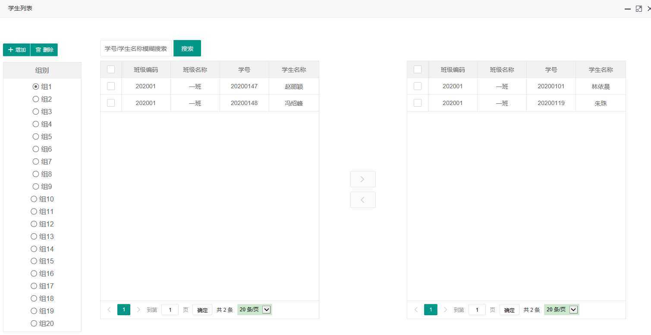The width and height of the screenshot is (651, 335).
Task: Click 确定 in the left table pager
Action: [x=202, y=310]
